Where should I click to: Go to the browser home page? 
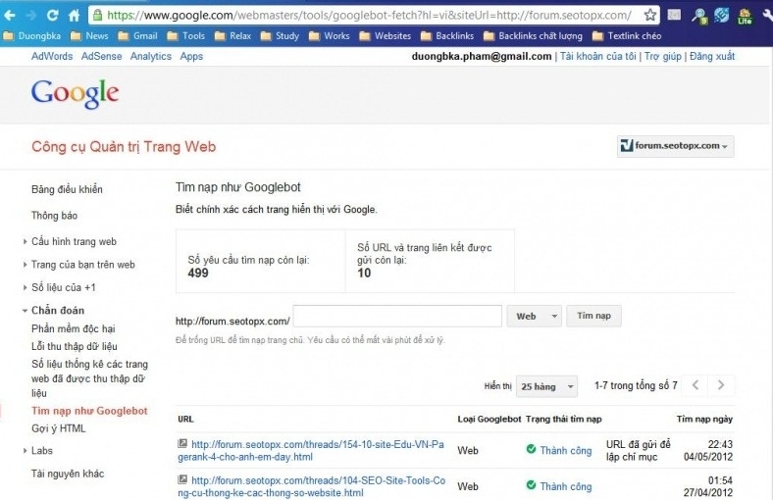[74, 15]
